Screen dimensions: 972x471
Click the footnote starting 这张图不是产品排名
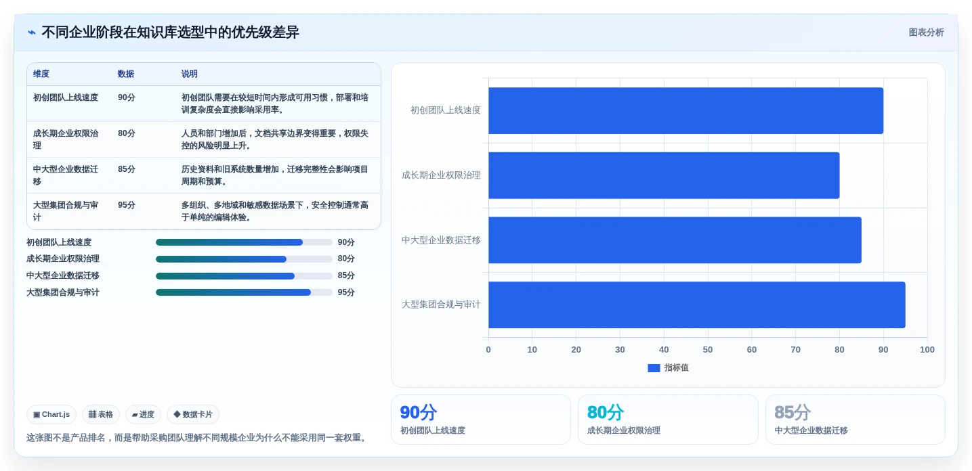click(198, 438)
